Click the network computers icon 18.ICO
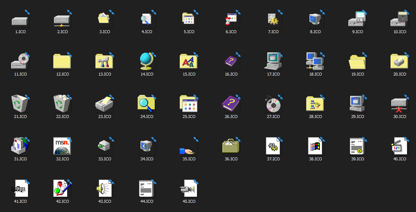The height and width of the screenshot is (212, 416). pos(315,61)
